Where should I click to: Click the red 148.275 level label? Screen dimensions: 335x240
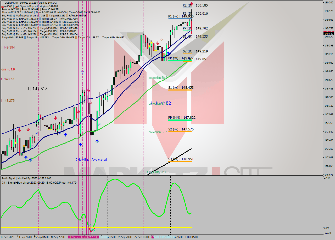pos(8,100)
